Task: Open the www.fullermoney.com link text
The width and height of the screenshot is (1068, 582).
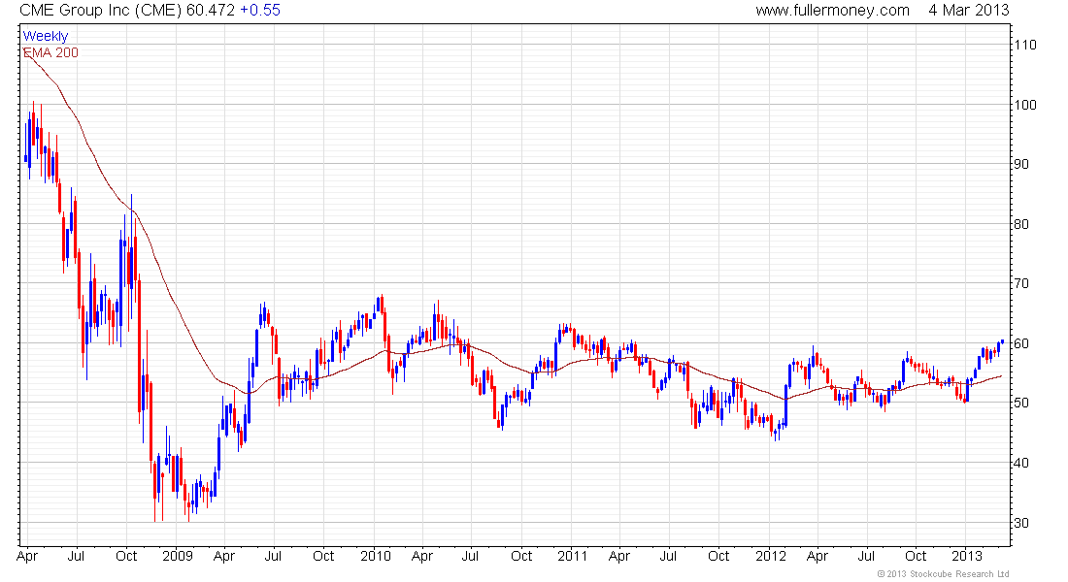Action: click(832, 11)
